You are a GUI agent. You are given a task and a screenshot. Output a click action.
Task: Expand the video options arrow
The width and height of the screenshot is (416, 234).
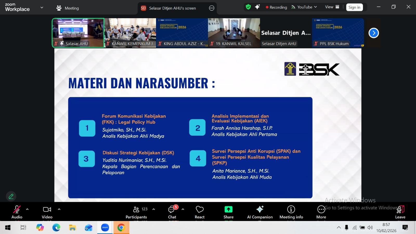pyautogui.click(x=59, y=209)
